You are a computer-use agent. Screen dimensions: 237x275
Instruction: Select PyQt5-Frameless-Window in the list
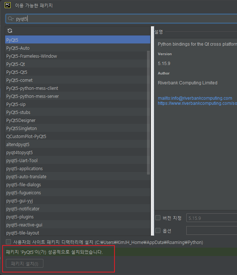tap(78, 56)
